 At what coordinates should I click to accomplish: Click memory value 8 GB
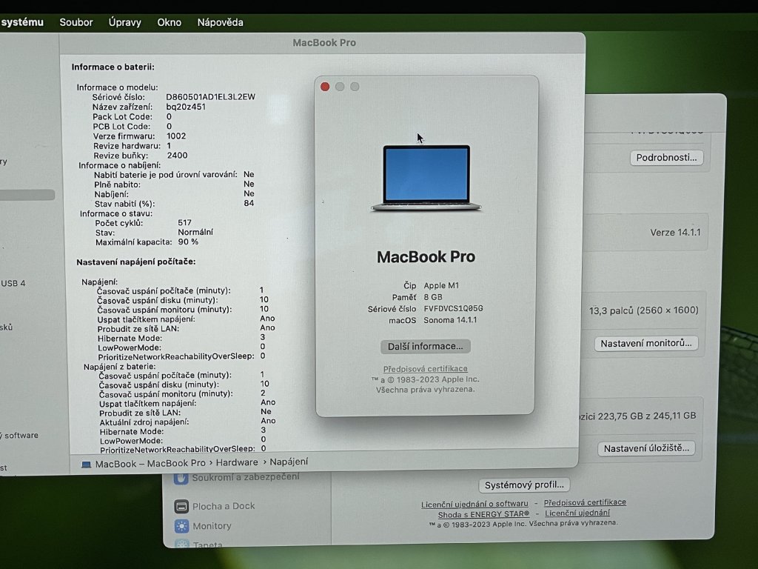point(433,297)
